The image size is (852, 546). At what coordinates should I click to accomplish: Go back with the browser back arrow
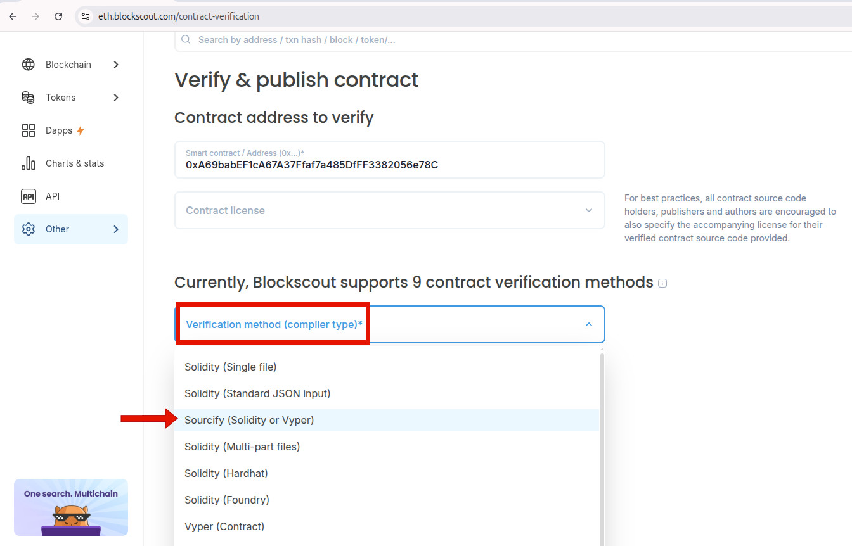coord(13,16)
